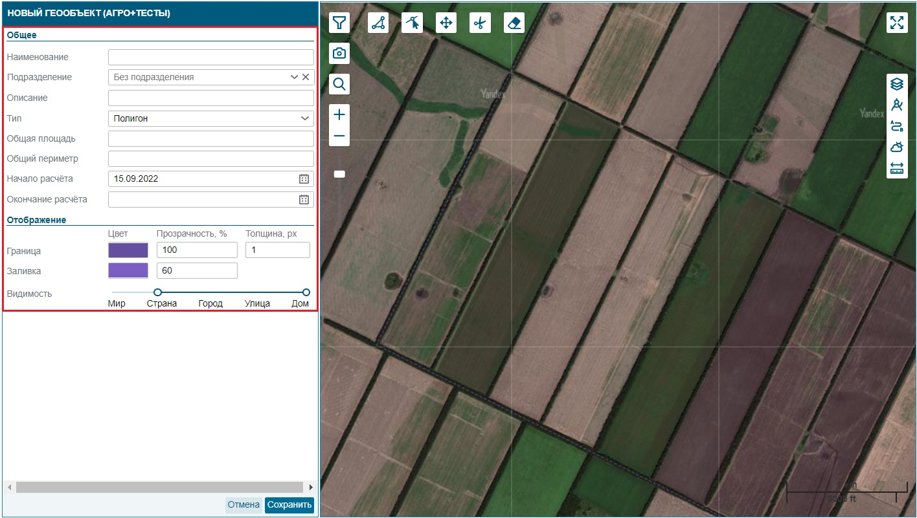Pick the eraser tool
917x518 pixels.
click(514, 23)
